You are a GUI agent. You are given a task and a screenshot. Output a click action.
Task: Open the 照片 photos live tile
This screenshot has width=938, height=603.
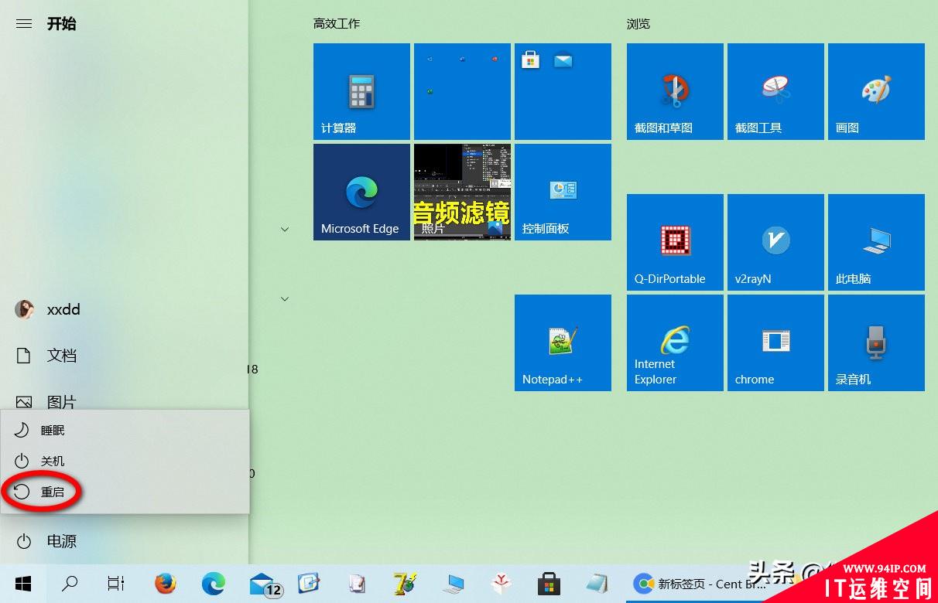click(462, 192)
